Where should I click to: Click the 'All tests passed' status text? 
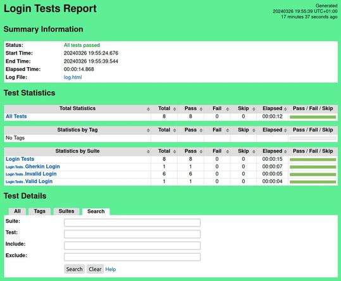coord(82,45)
